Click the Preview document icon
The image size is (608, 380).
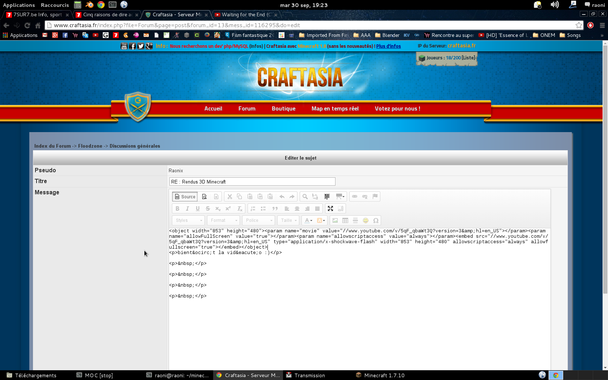coord(204,197)
